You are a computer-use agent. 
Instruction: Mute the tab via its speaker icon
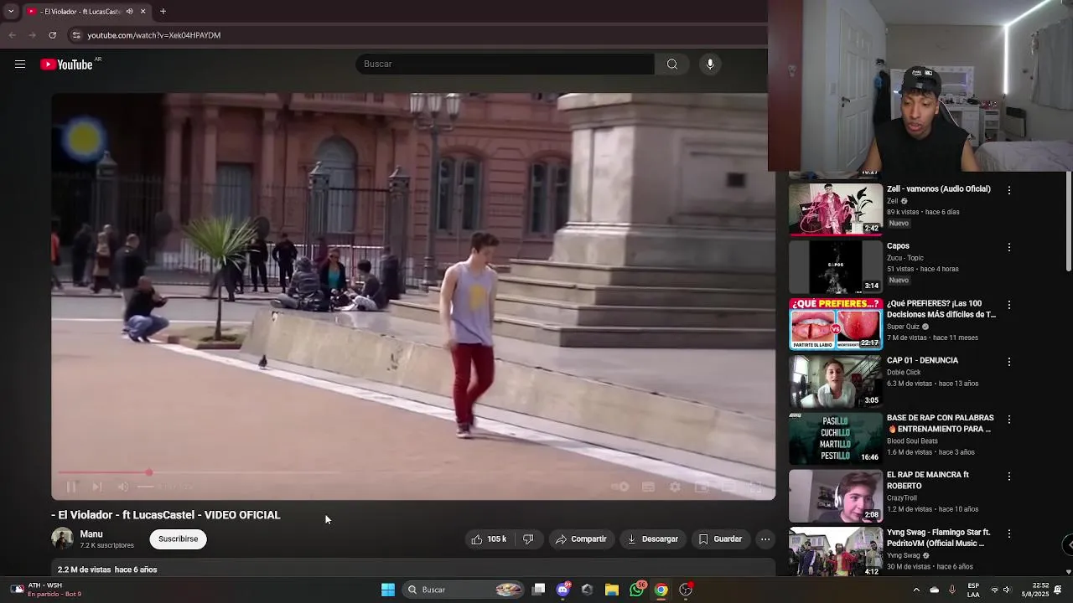[129, 12]
